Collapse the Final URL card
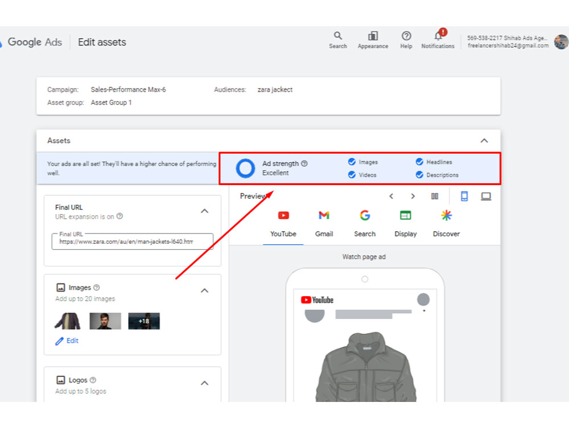 tap(205, 211)
